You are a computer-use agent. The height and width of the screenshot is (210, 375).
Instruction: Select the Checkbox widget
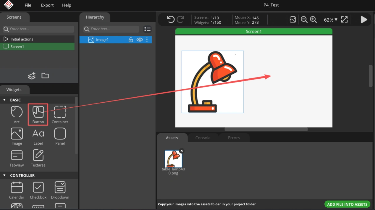pyautogui.click(x=38, y=188)
